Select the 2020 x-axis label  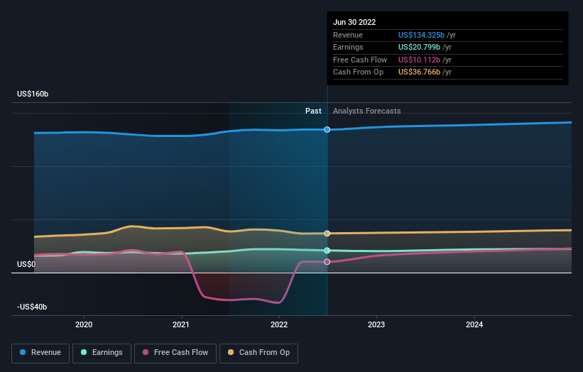click(84, 324)
